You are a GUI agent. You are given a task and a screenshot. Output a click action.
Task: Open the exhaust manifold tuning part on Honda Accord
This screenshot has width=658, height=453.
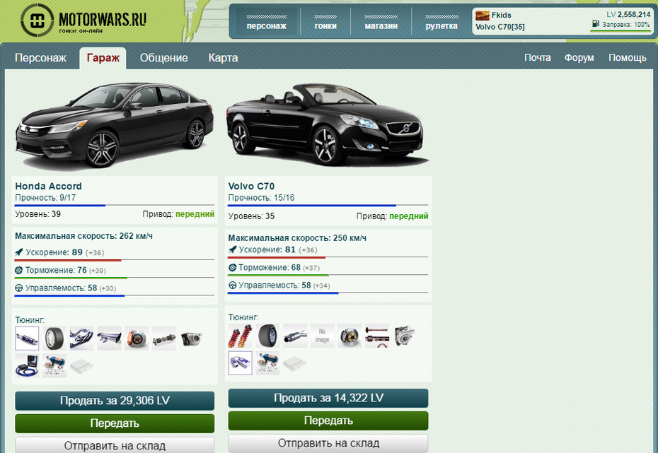click(81, 339)
